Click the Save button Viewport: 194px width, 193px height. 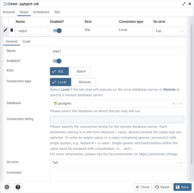182,187
